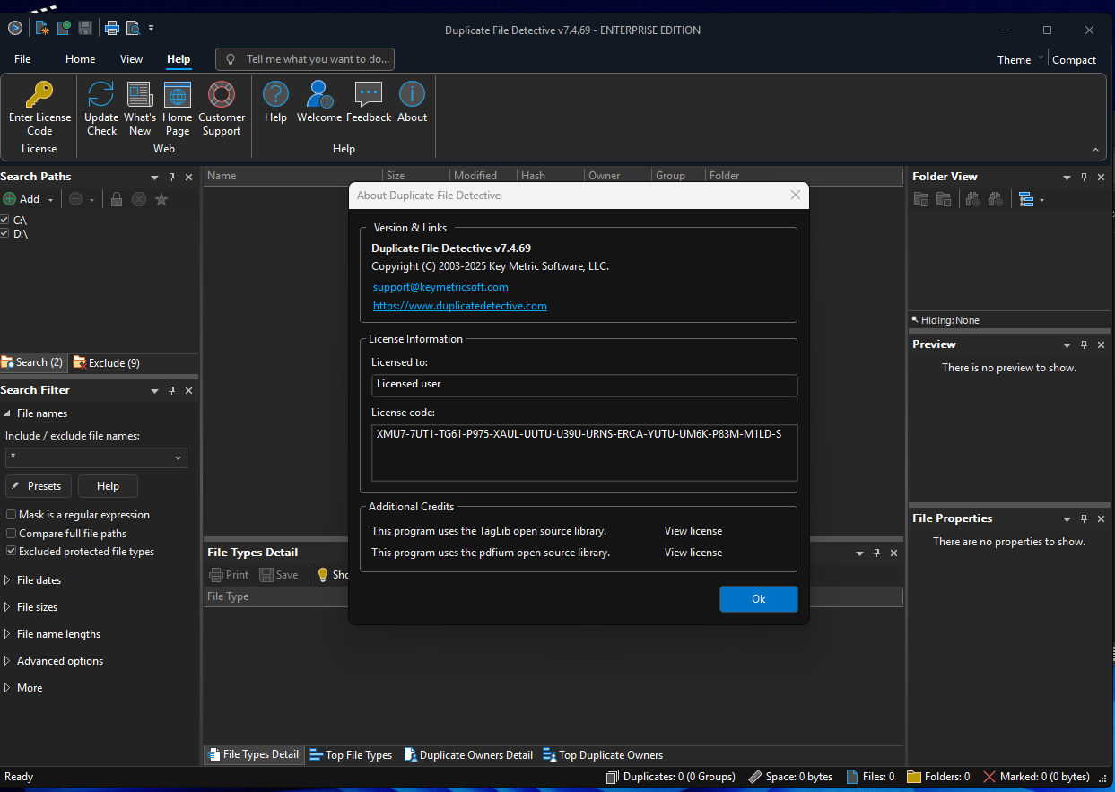1115x792 pixels.
Task: Pin the Search Paths panel
Action: 172,177
